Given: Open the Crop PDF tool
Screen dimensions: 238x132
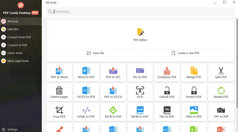Looking at the screenshot, I should pos(59,112).
